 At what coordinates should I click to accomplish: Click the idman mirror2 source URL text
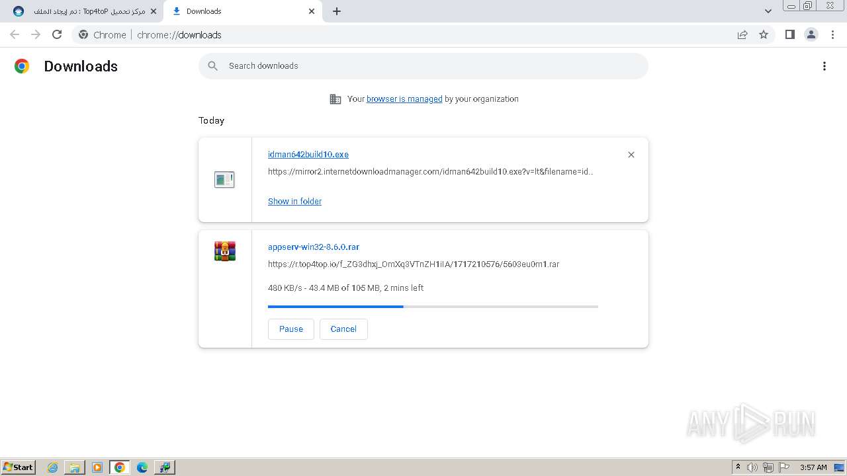point(431,171)
